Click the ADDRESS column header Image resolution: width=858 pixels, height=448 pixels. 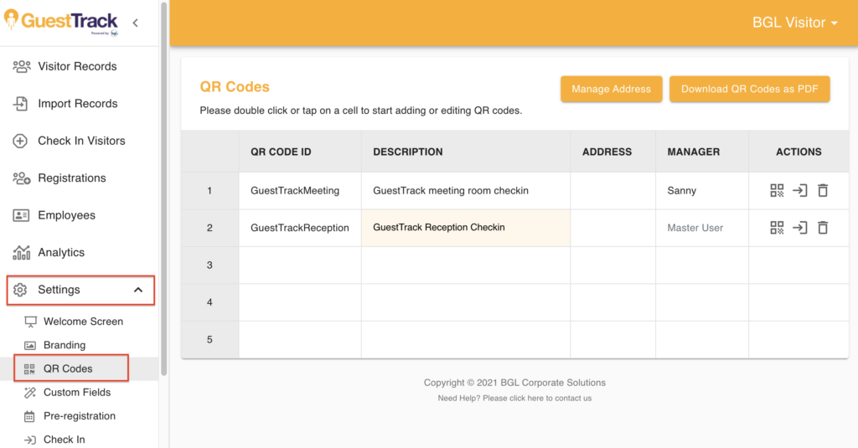point(612,152)
